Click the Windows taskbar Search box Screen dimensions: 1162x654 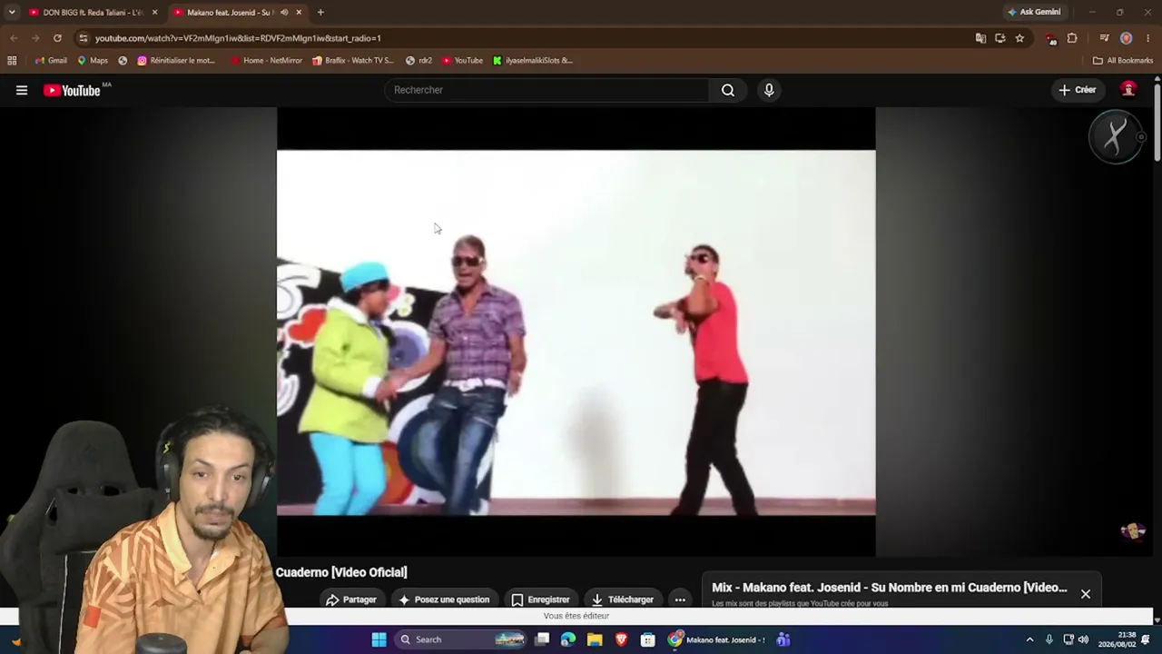pos(461,639)
